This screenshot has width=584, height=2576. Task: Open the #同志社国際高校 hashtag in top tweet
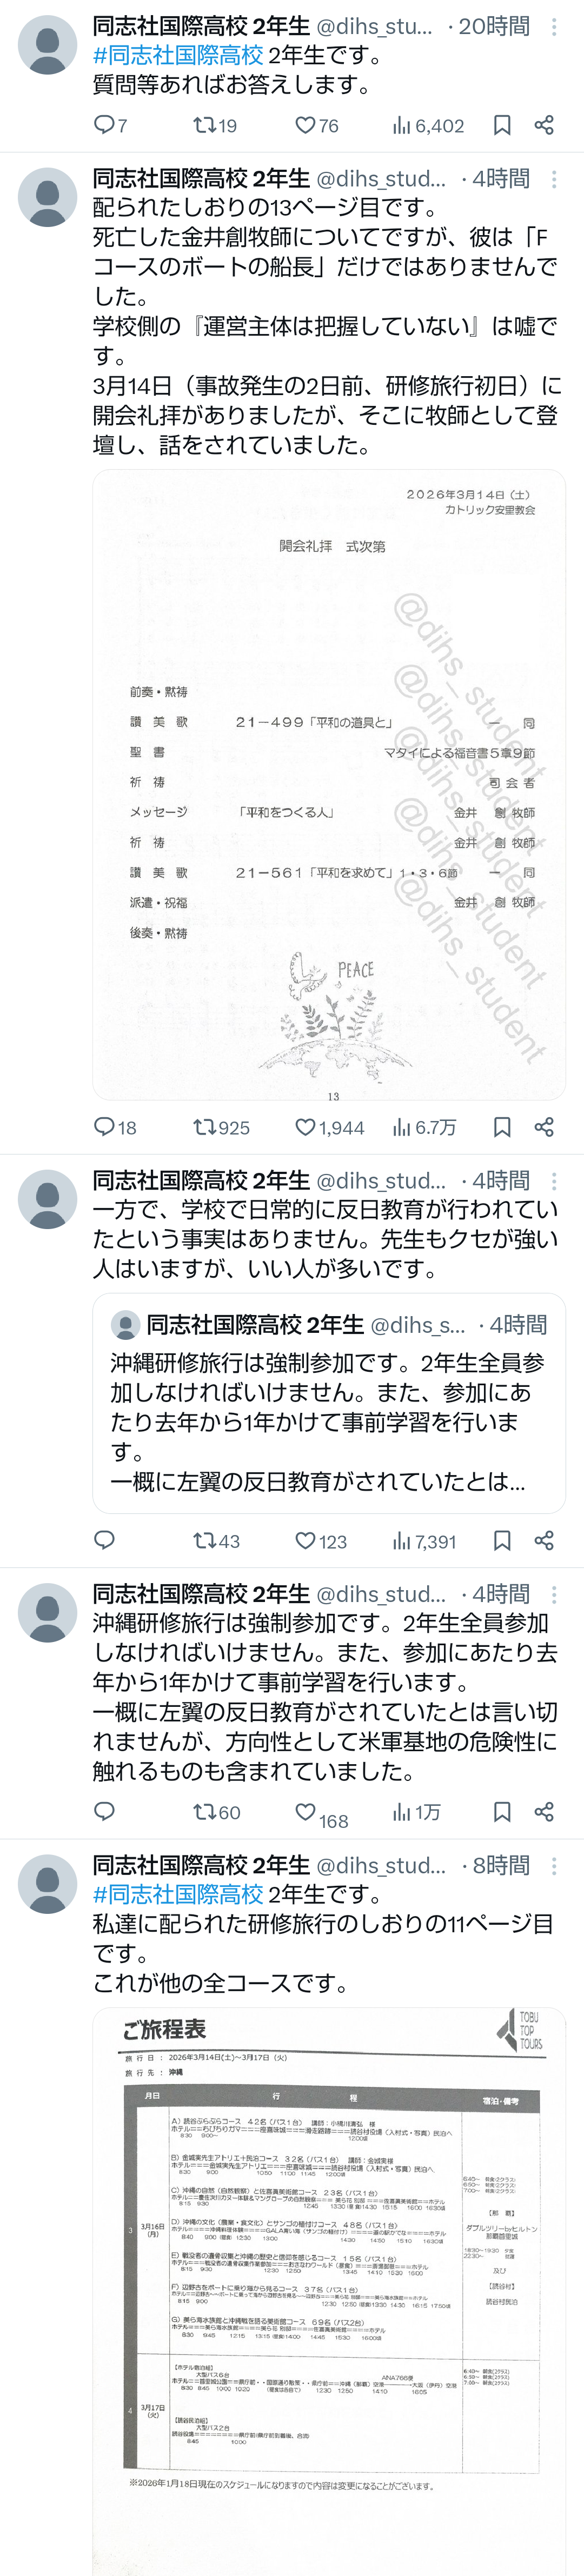[178, 55]
